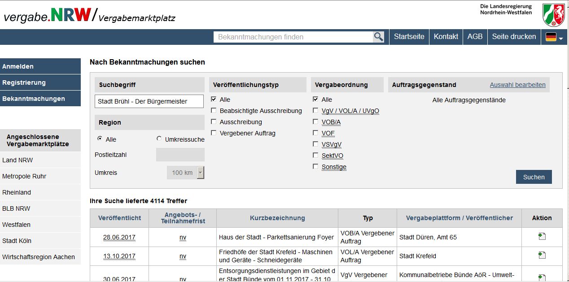Screen dimensions: 569x282
Task: Check the VOF checkbox
Action: click(x=316, y=133)
